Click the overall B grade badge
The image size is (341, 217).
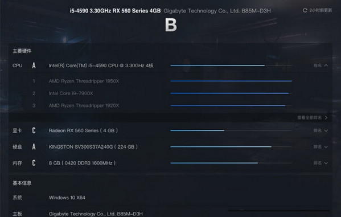click(x=171, y=24)
